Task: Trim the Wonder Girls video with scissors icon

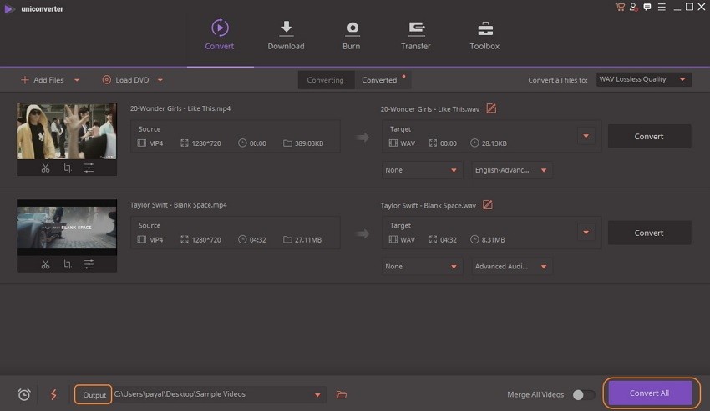Action: [x=45, y=168]
